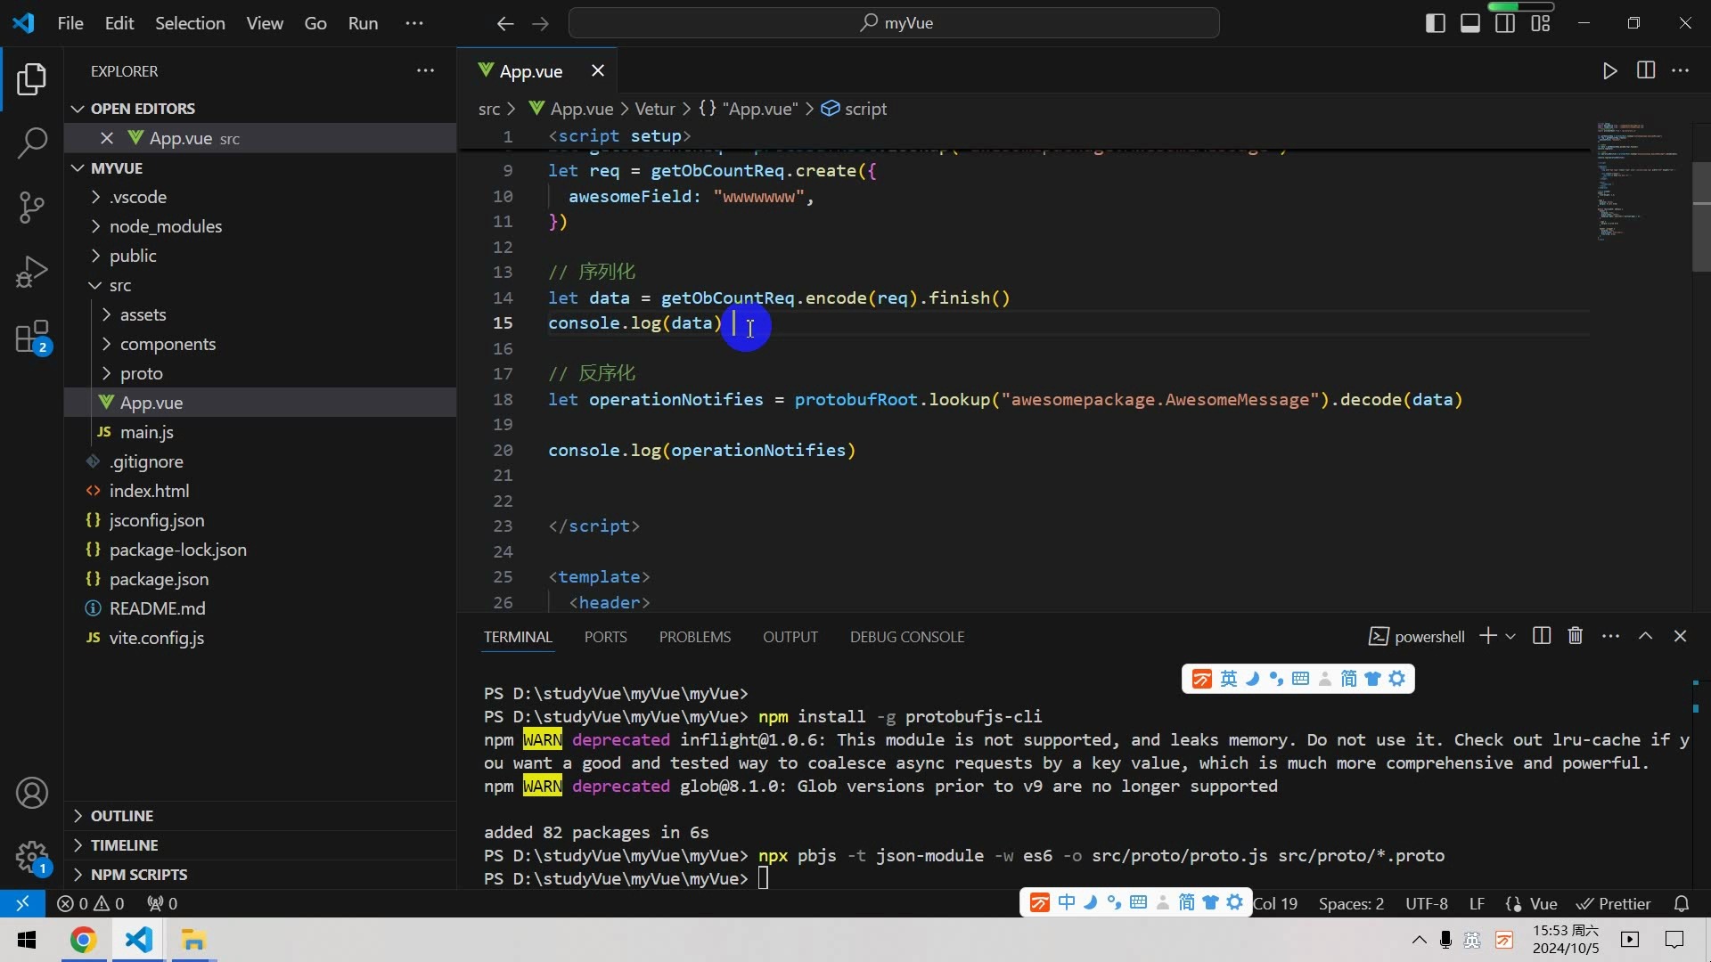
Task: Open the Run and Debug view
Action: coord(32,272)
